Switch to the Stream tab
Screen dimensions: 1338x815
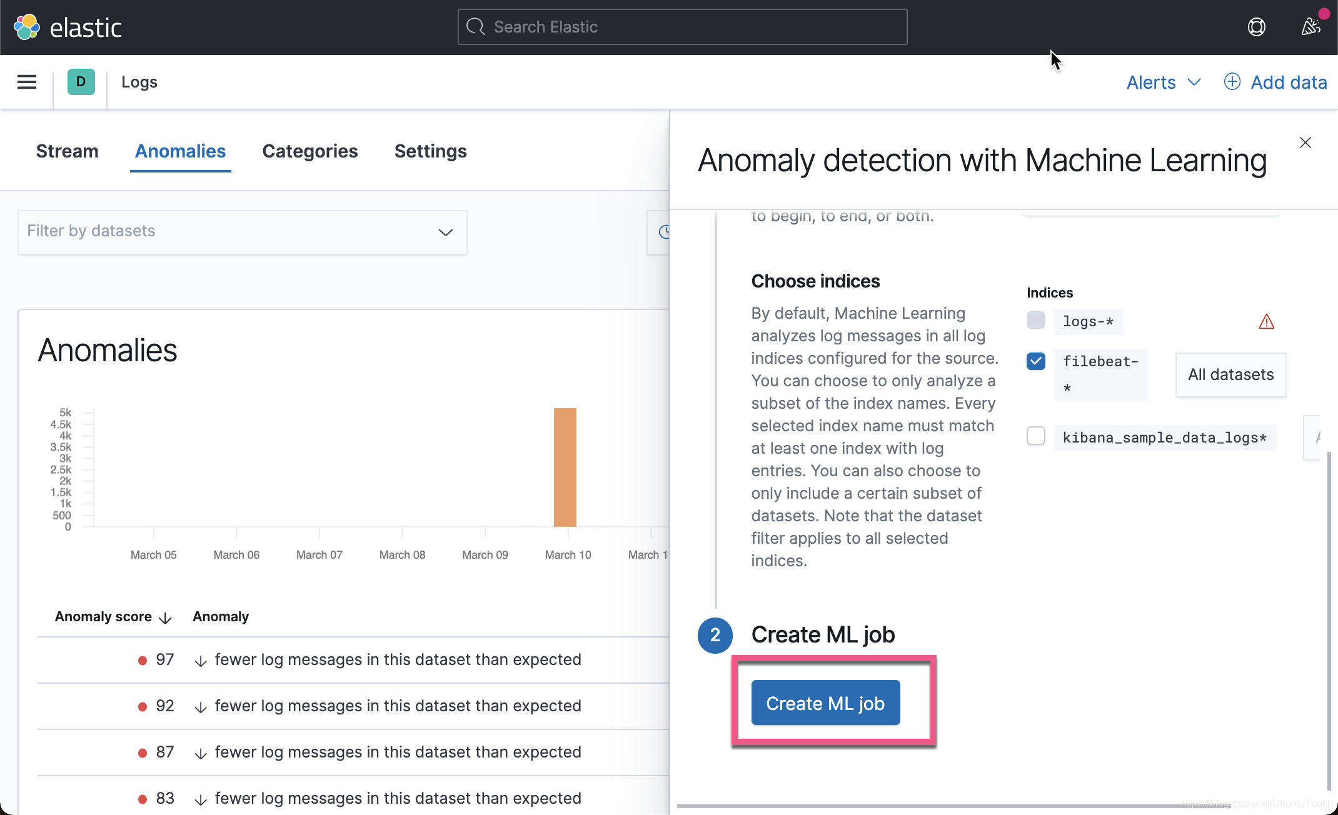[67, 151]
